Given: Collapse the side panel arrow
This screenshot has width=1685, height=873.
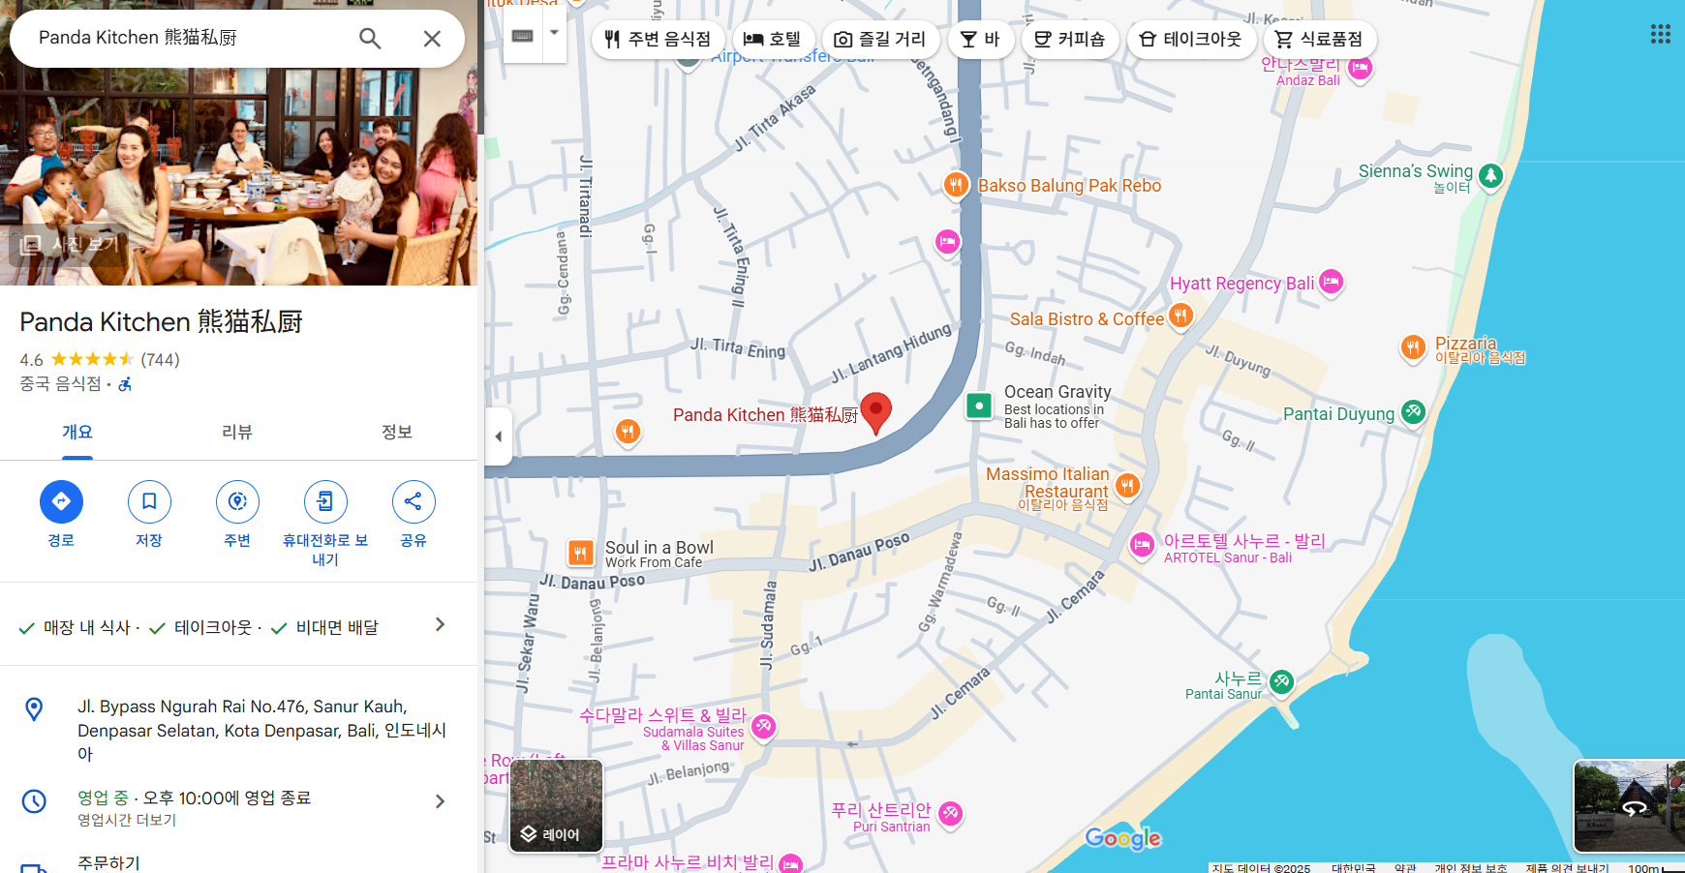Looking at the screenshot, I should point(498,436).
